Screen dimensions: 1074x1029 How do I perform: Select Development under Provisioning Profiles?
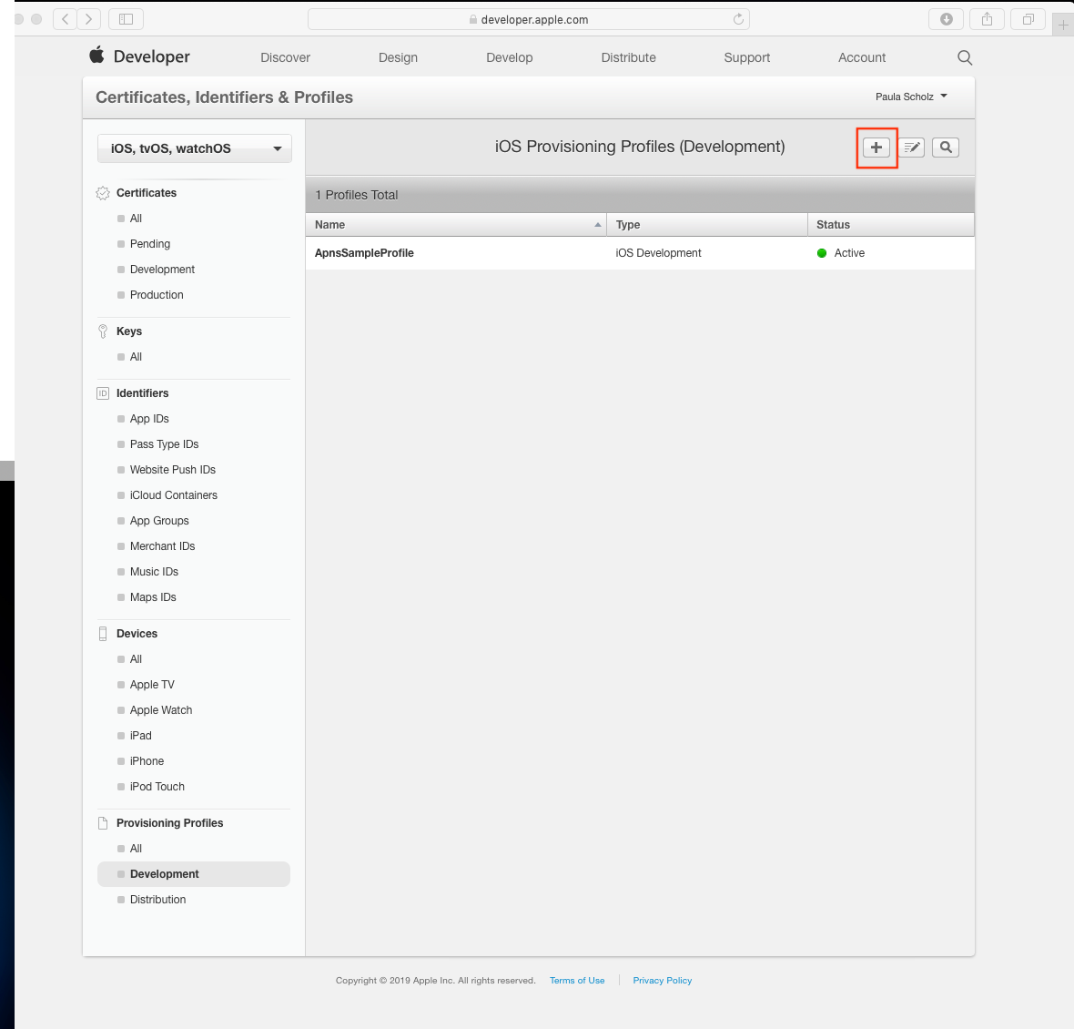coord(194,874)
